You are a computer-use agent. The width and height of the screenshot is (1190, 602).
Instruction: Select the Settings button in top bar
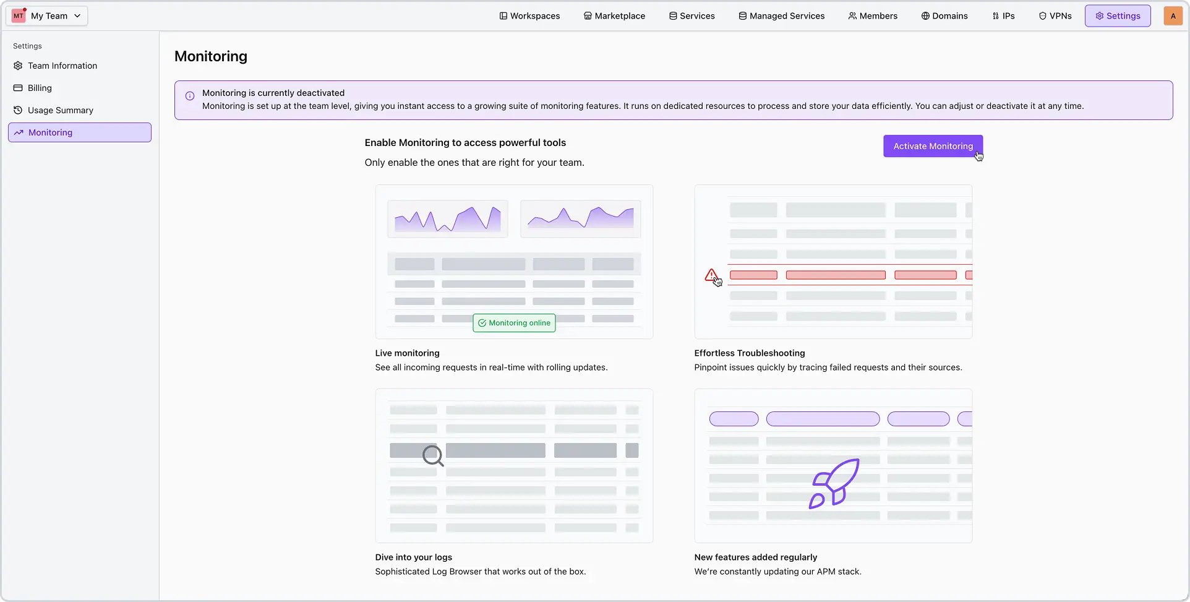(1117, 16)
